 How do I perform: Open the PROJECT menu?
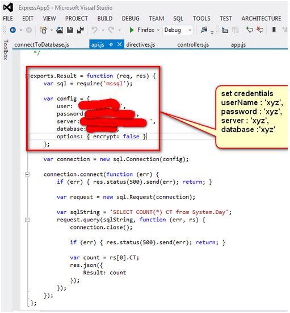point(77,19)
